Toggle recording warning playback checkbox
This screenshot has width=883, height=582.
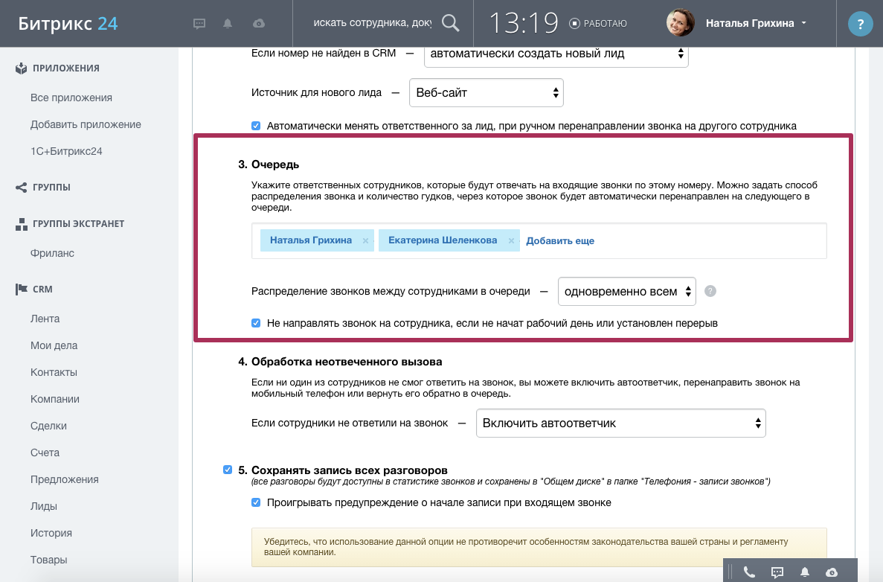point(256,502)
